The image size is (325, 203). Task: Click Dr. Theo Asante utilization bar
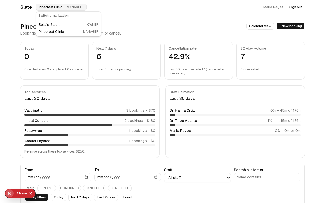pos(235,125)
